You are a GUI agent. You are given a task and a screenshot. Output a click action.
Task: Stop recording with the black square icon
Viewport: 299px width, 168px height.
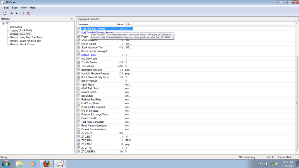(x=17, y=13)
